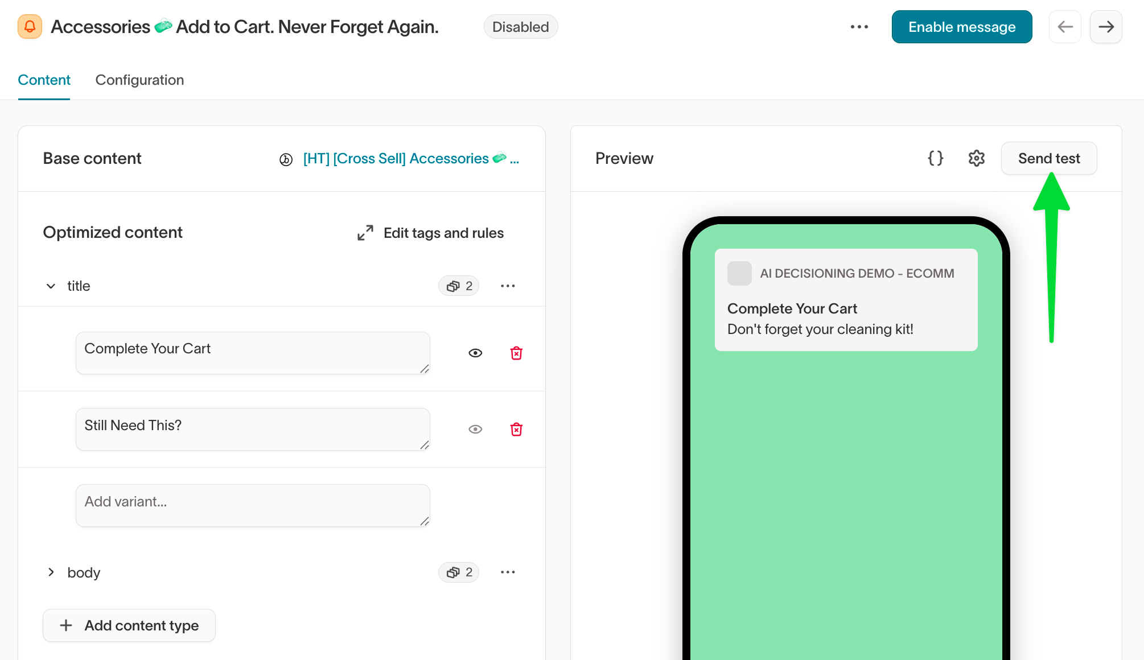Toggle preview eye for 'Complete Your Cart'
The width and height of the screenshot is (1144, 660).
tap(475, 353)
